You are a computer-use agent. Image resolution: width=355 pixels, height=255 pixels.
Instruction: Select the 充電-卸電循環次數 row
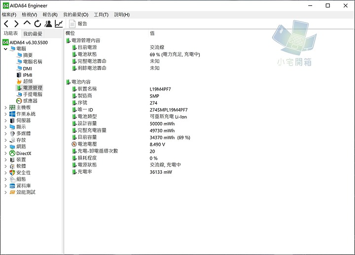(113, 151)
